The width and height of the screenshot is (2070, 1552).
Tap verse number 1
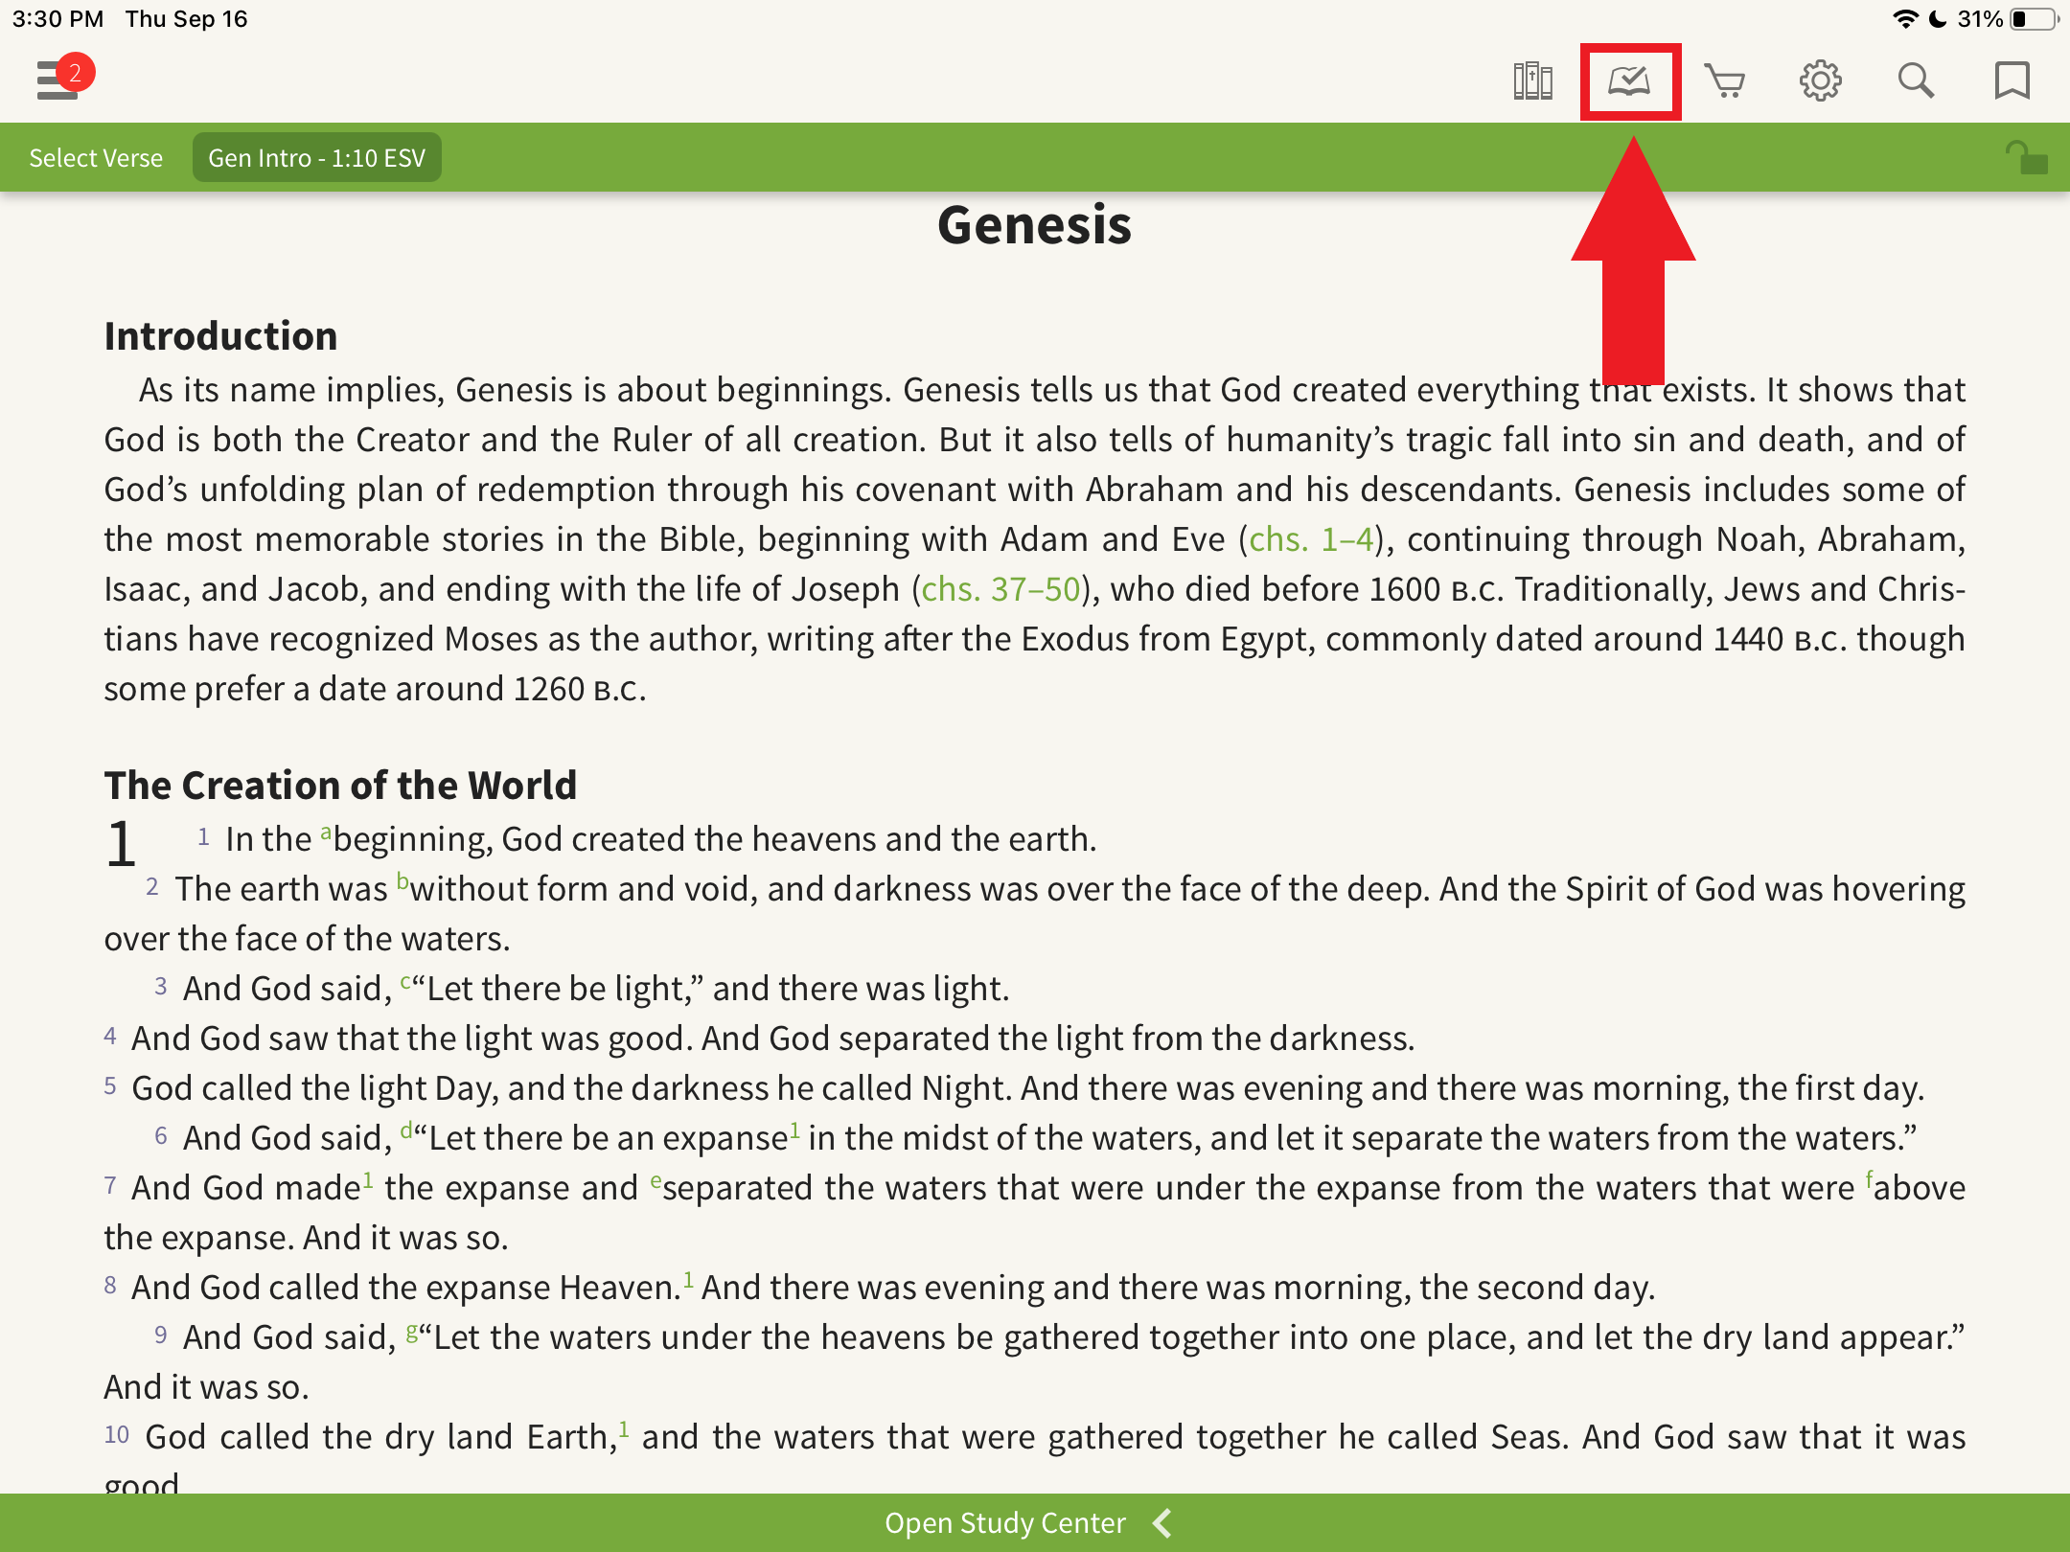pyautogui.click(x=203, y=837)
